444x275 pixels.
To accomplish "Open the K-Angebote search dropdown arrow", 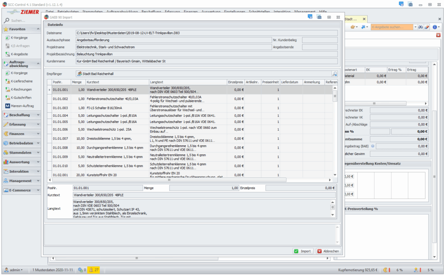I will click(416, 27).
